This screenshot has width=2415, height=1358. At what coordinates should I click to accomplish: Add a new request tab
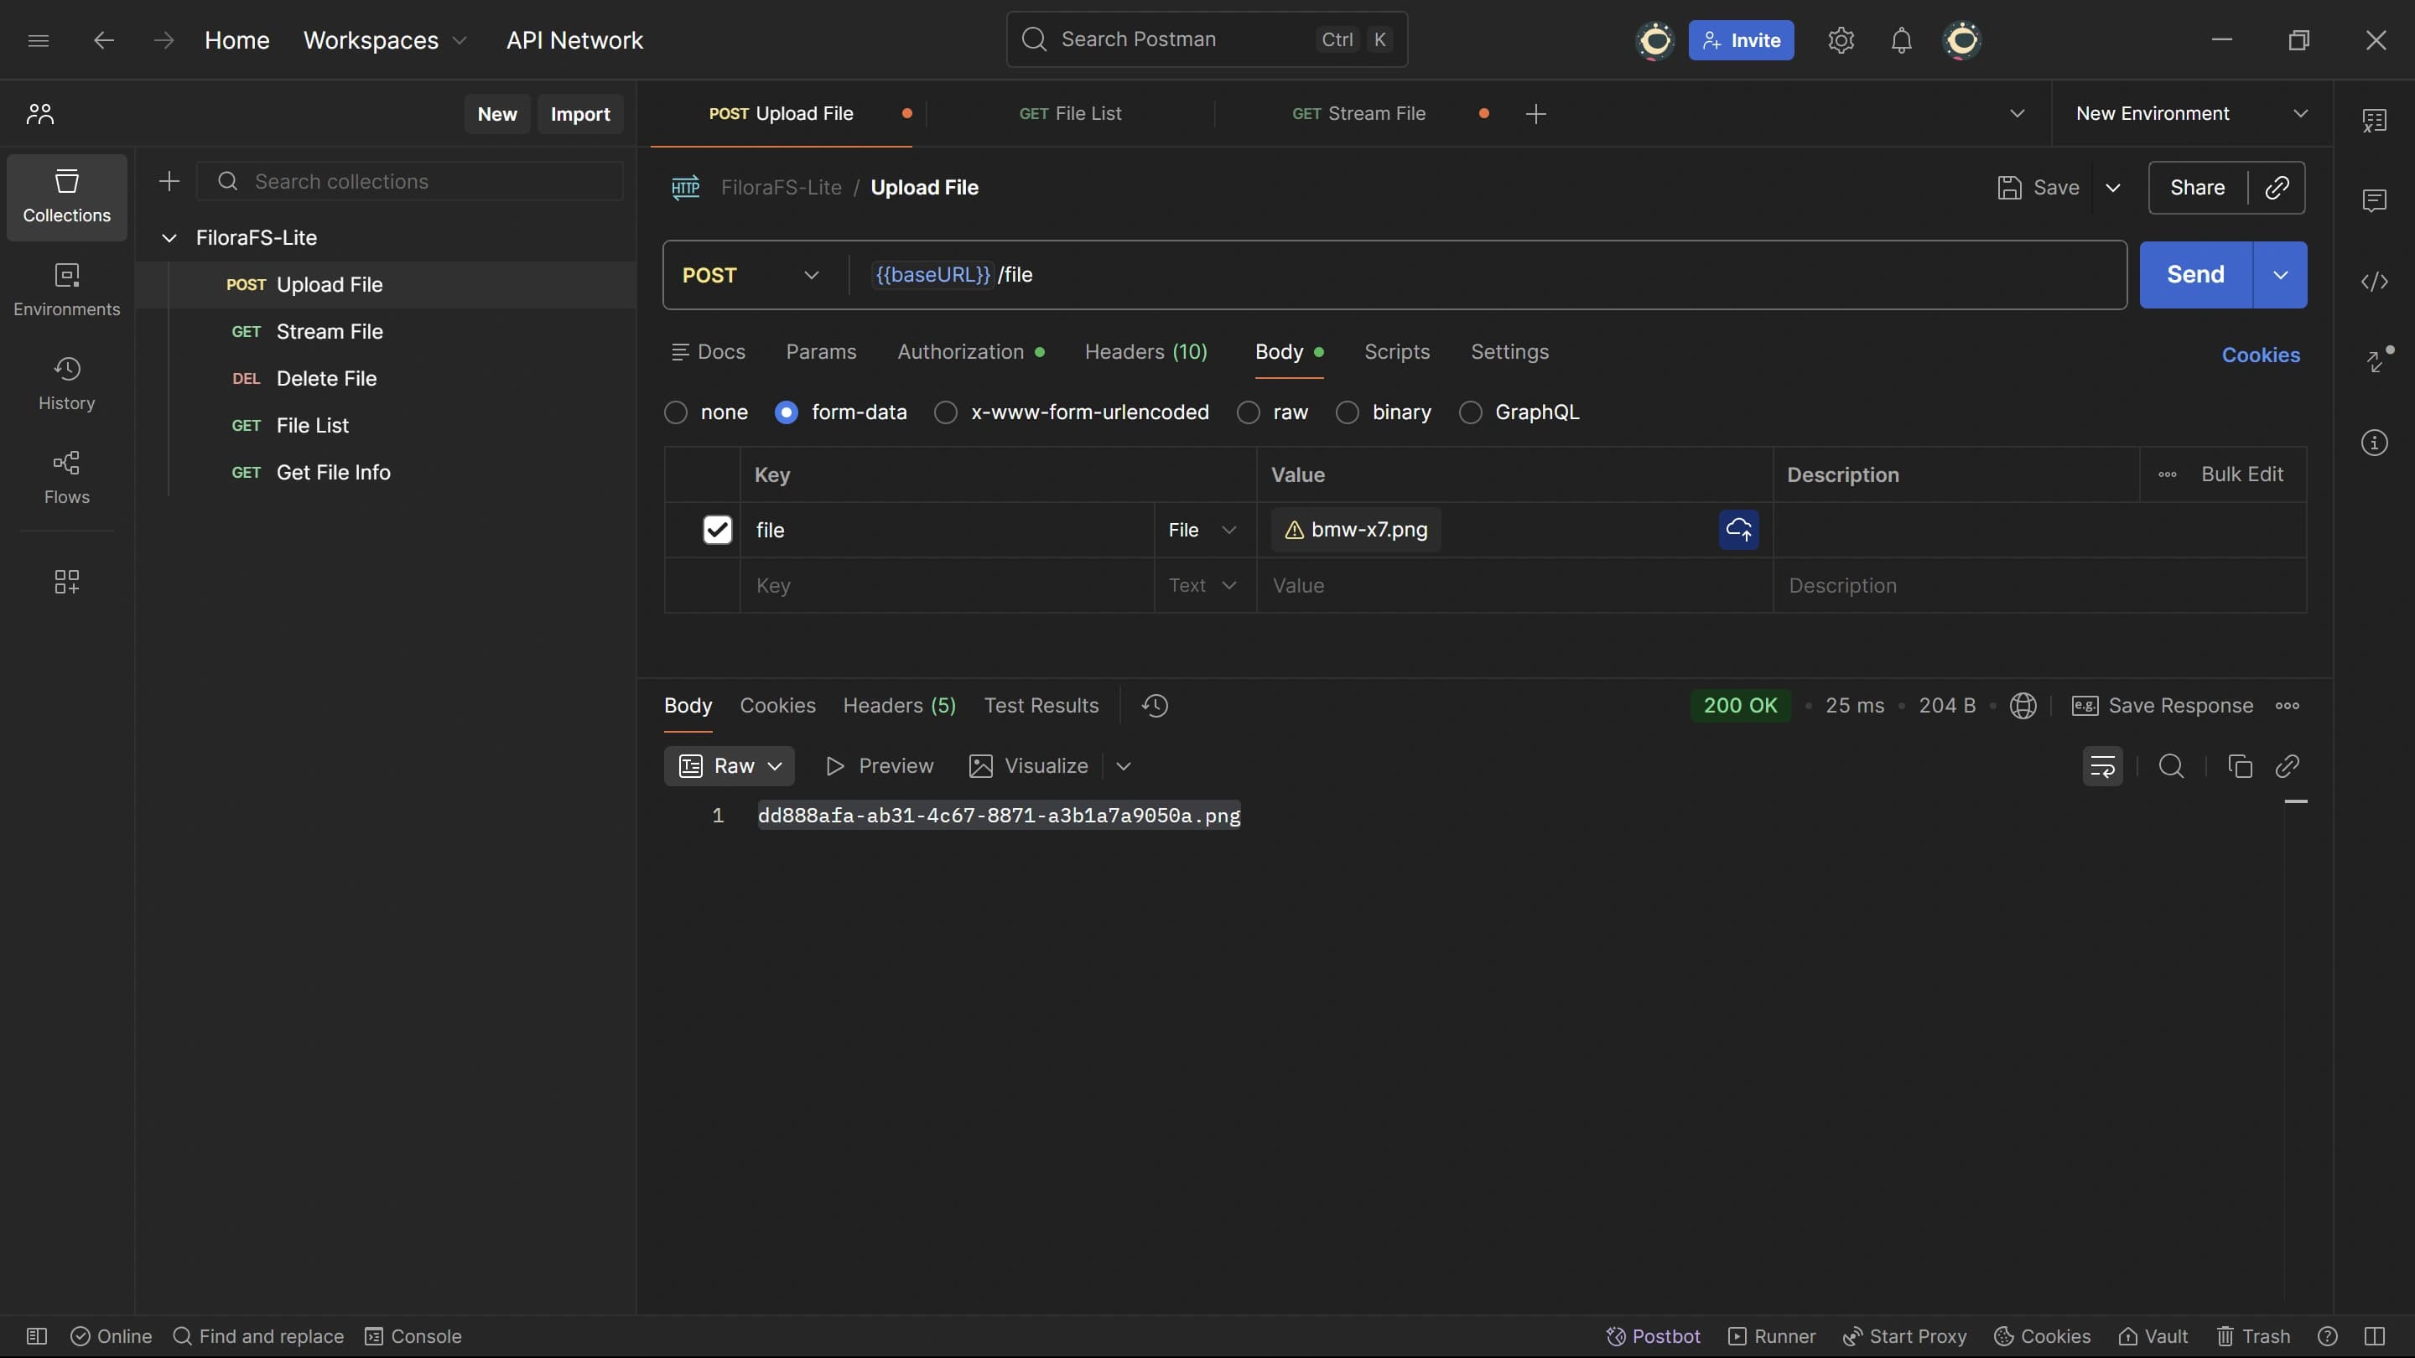[1535, 113]
